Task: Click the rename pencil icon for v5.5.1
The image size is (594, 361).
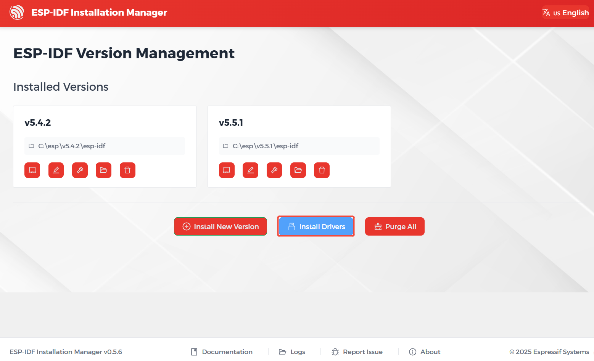Action: click(x=250, y=170)
